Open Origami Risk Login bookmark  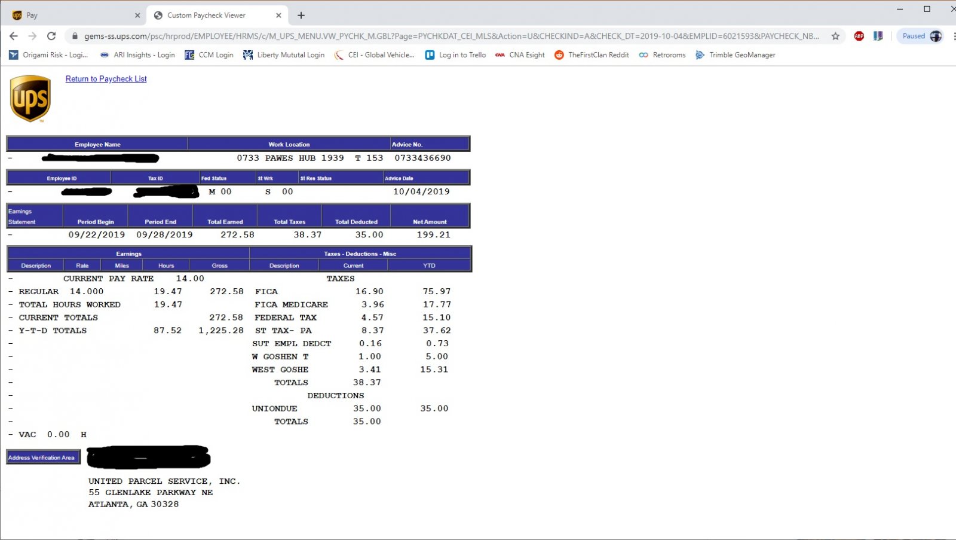pos(48,55)
